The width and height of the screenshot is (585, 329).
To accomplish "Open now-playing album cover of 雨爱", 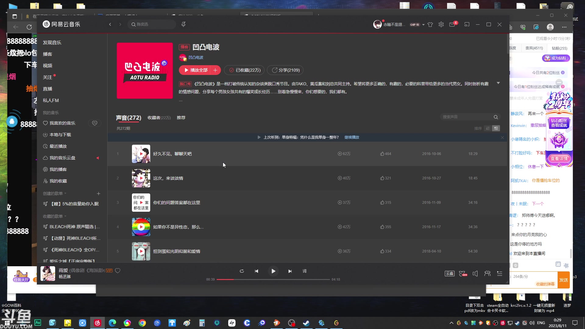I will coord(48,274).
